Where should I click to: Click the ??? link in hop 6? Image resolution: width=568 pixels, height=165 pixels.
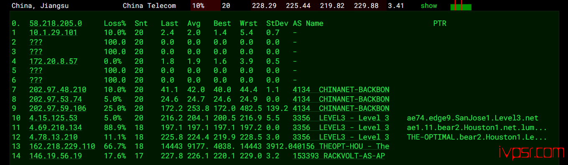36,80
